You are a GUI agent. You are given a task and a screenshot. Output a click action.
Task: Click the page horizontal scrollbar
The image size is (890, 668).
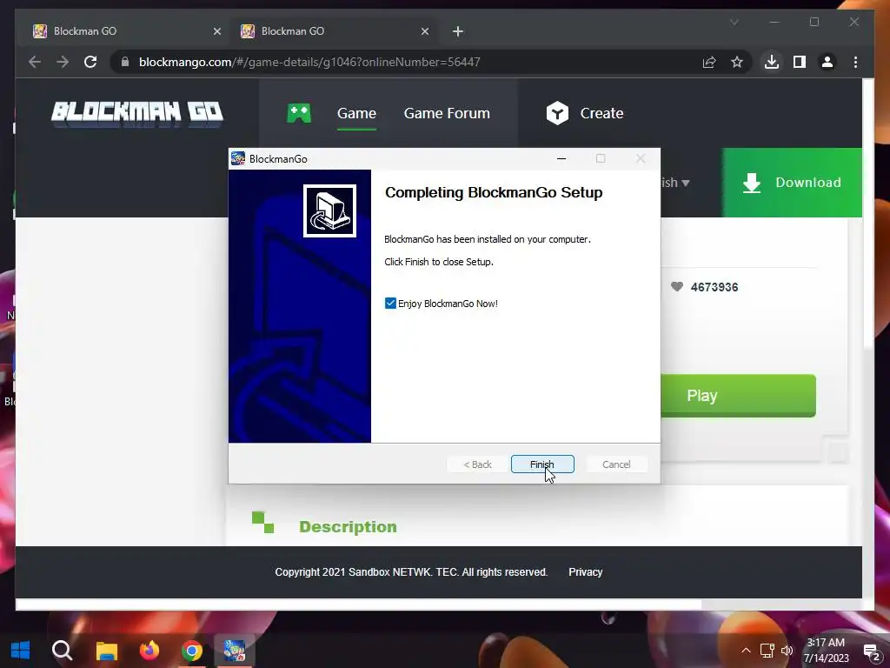point(359,605)
